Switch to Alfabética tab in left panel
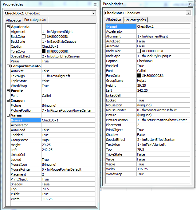This screenshot has width=196, height=210. tap(13, 20)
